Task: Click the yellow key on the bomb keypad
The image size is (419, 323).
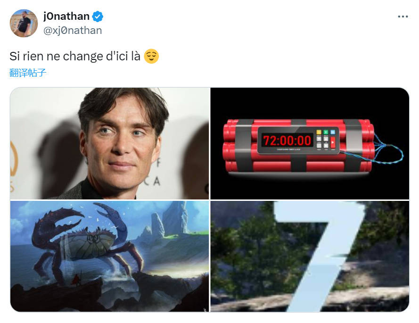Action: (319, 132)
